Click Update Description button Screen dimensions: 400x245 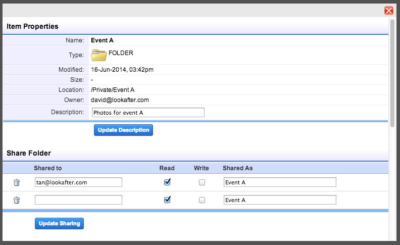point(123,130)
